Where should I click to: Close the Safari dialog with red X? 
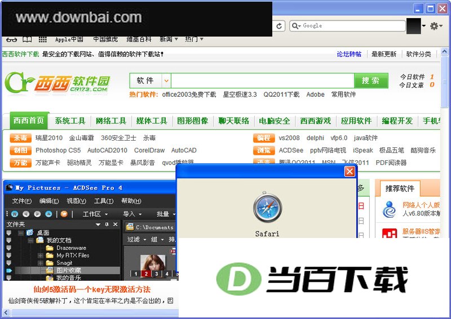(x=350, y=172)
